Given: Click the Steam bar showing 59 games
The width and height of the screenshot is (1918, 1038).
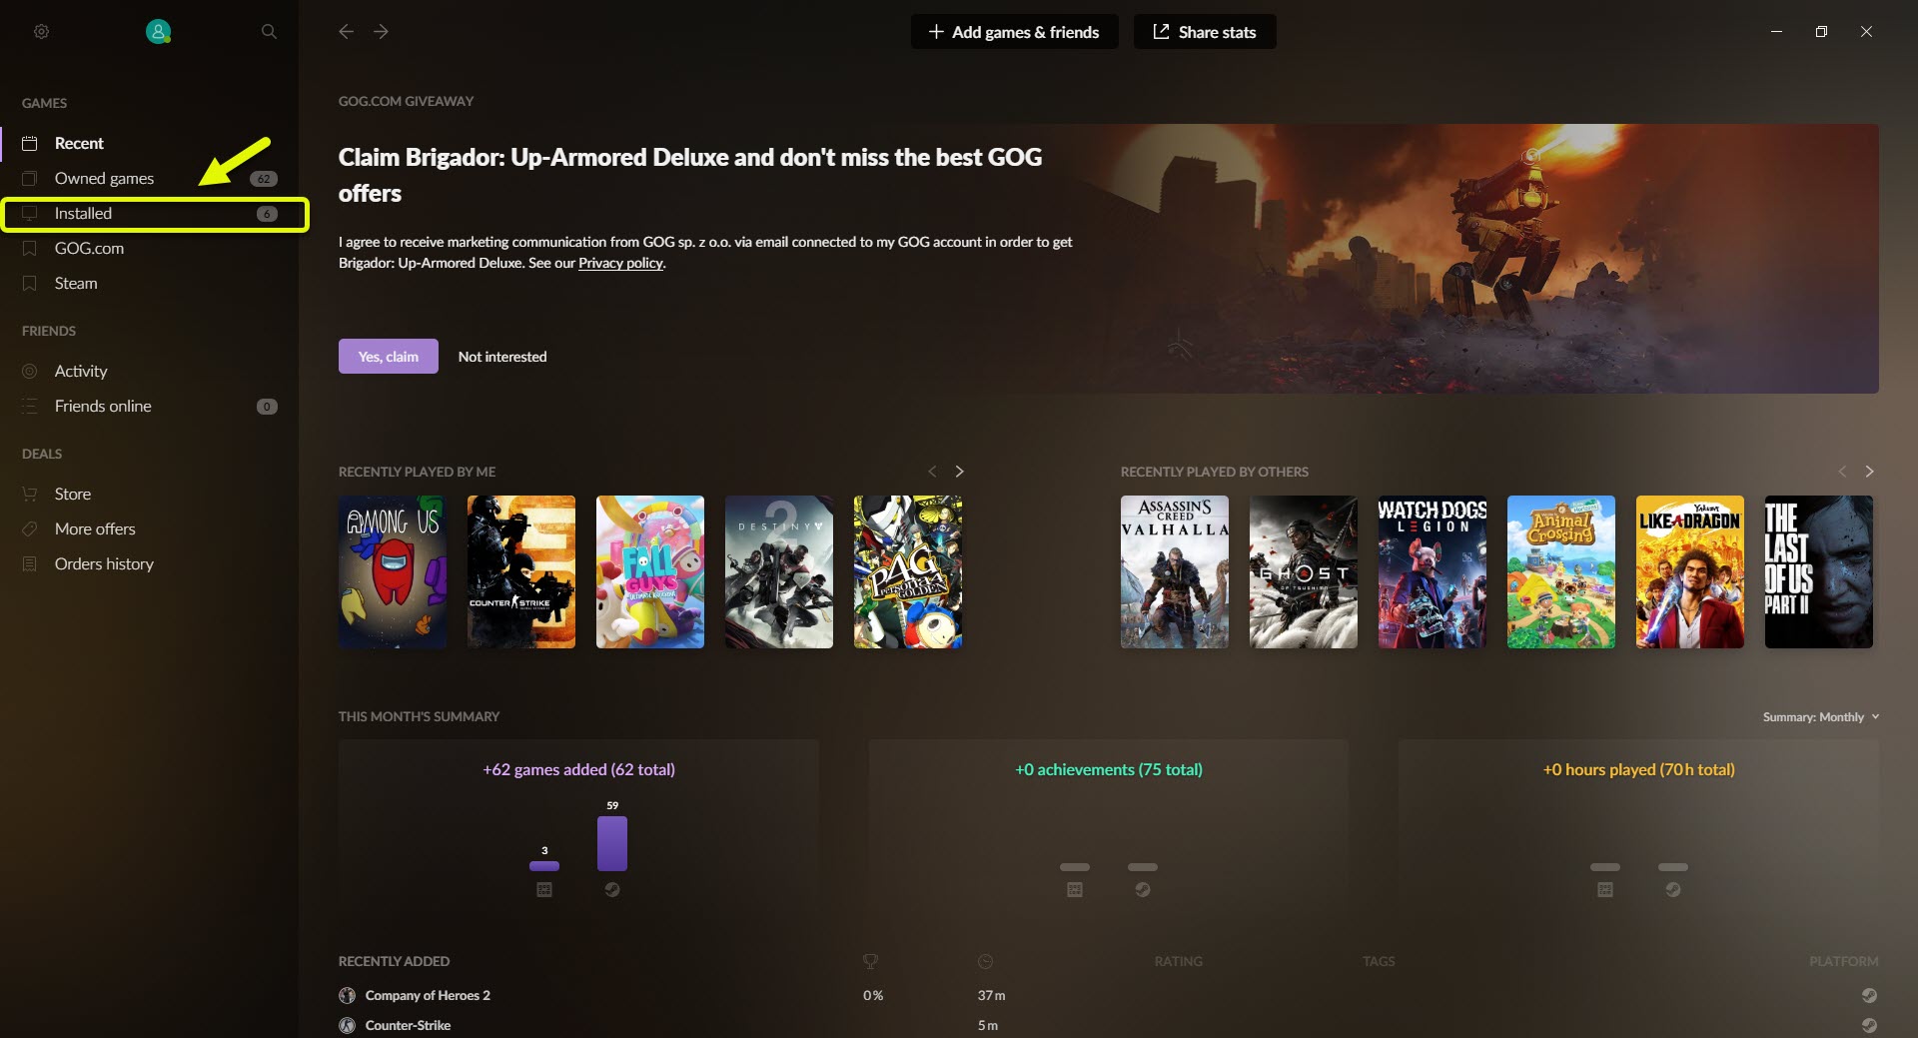Looking at the screenshot, I should coord(612,843).
